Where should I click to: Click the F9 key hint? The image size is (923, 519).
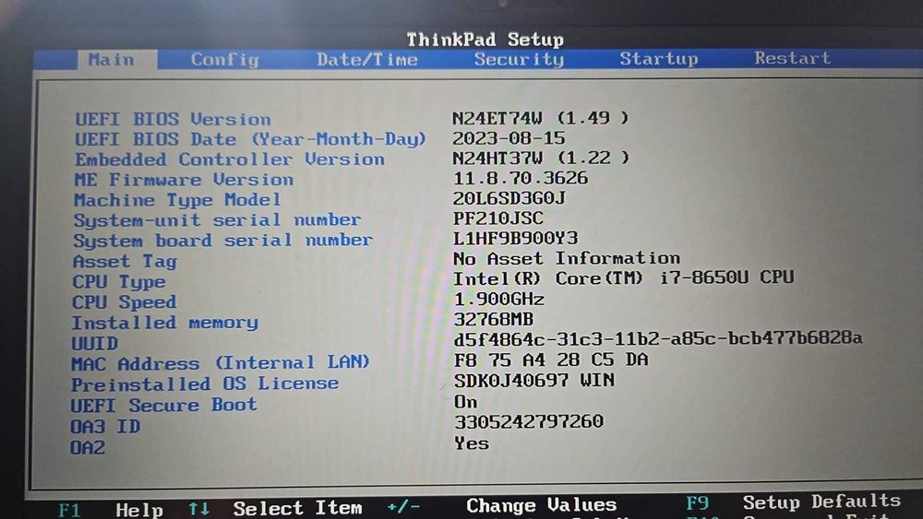pyautogui.click(x=697, y=503)
